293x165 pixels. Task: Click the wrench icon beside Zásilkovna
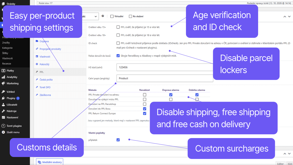click(37, 95)
